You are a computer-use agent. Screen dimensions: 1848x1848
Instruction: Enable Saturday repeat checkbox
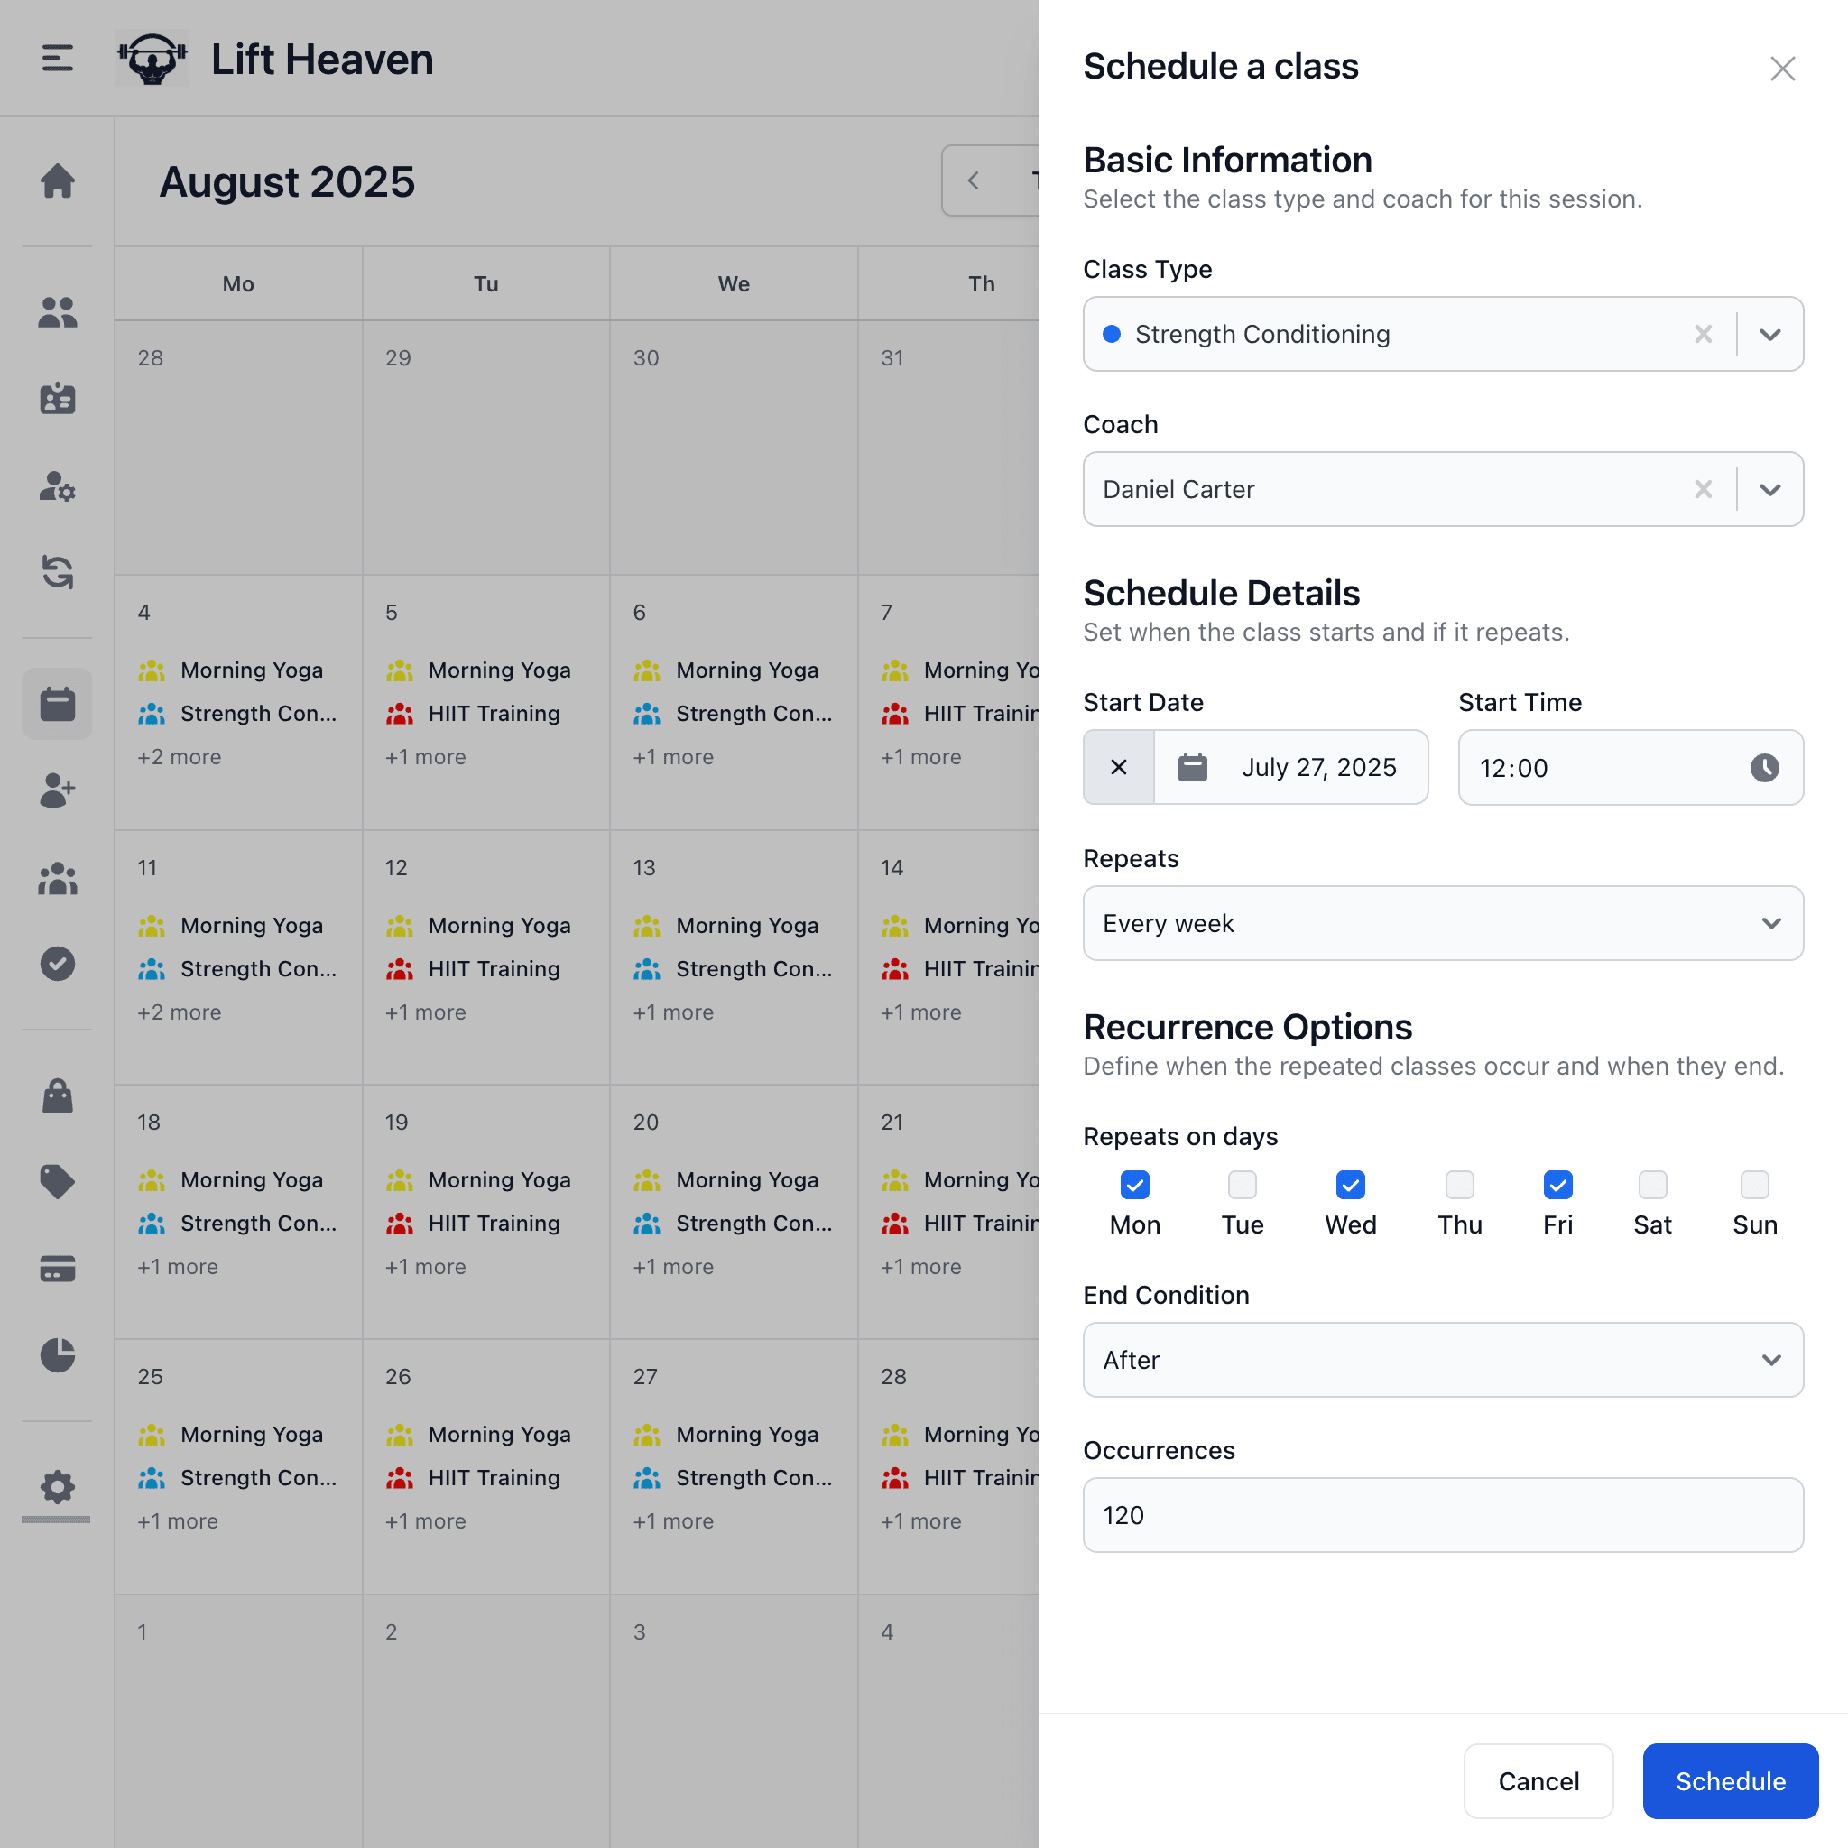[1652, 1184]
